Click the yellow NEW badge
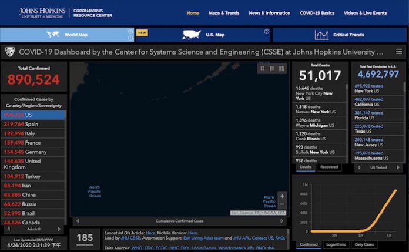This screenshot has width=409, height=252. click(x=142, y=33)
